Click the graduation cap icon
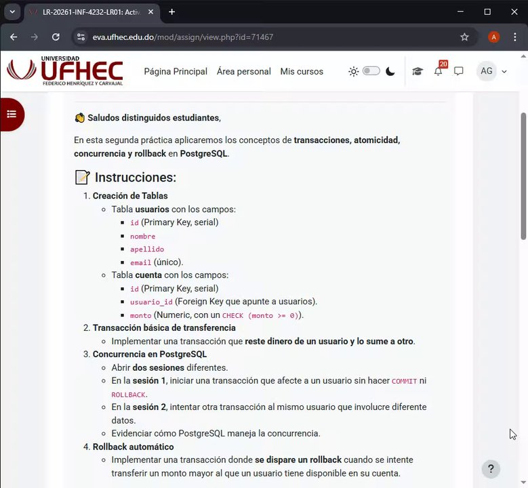The image size is (528, 488). [x=418, y=71]
